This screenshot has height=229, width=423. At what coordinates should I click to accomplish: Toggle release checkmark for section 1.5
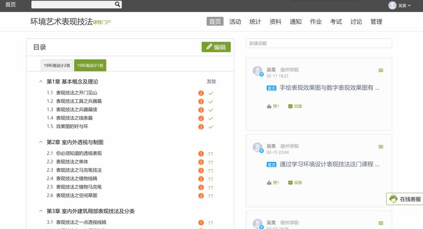[211, 127]
